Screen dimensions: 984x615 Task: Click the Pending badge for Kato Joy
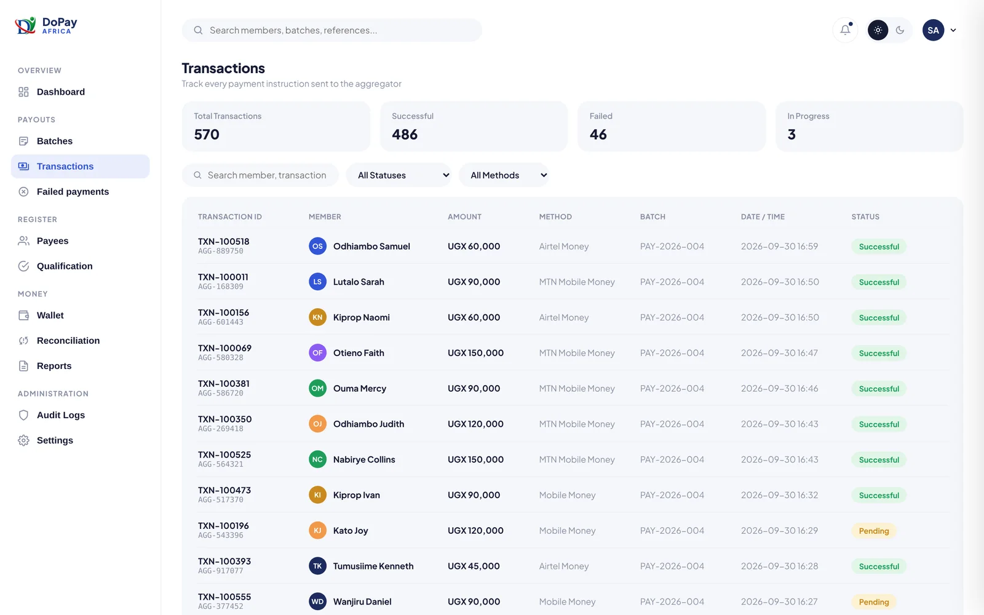point(874,531)
